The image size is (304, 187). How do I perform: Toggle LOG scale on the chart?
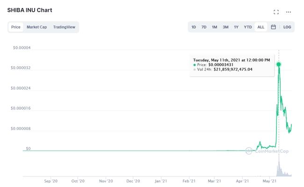pyautogui.click(x=287, y=27)
